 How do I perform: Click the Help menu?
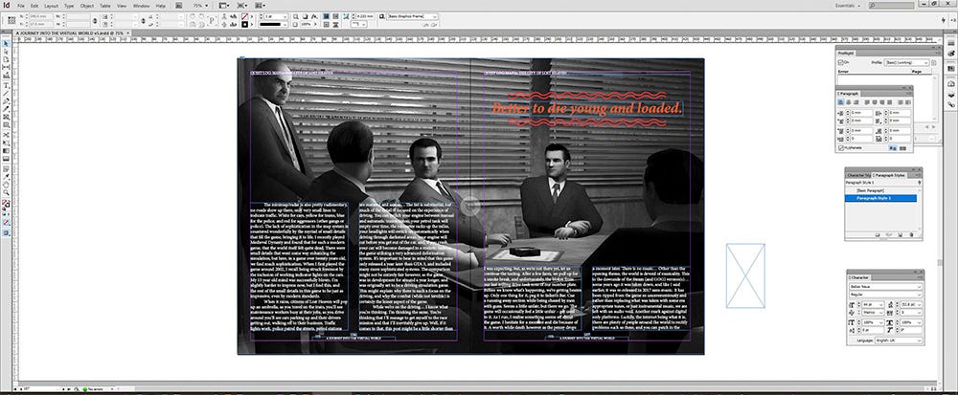pos(161,6)
